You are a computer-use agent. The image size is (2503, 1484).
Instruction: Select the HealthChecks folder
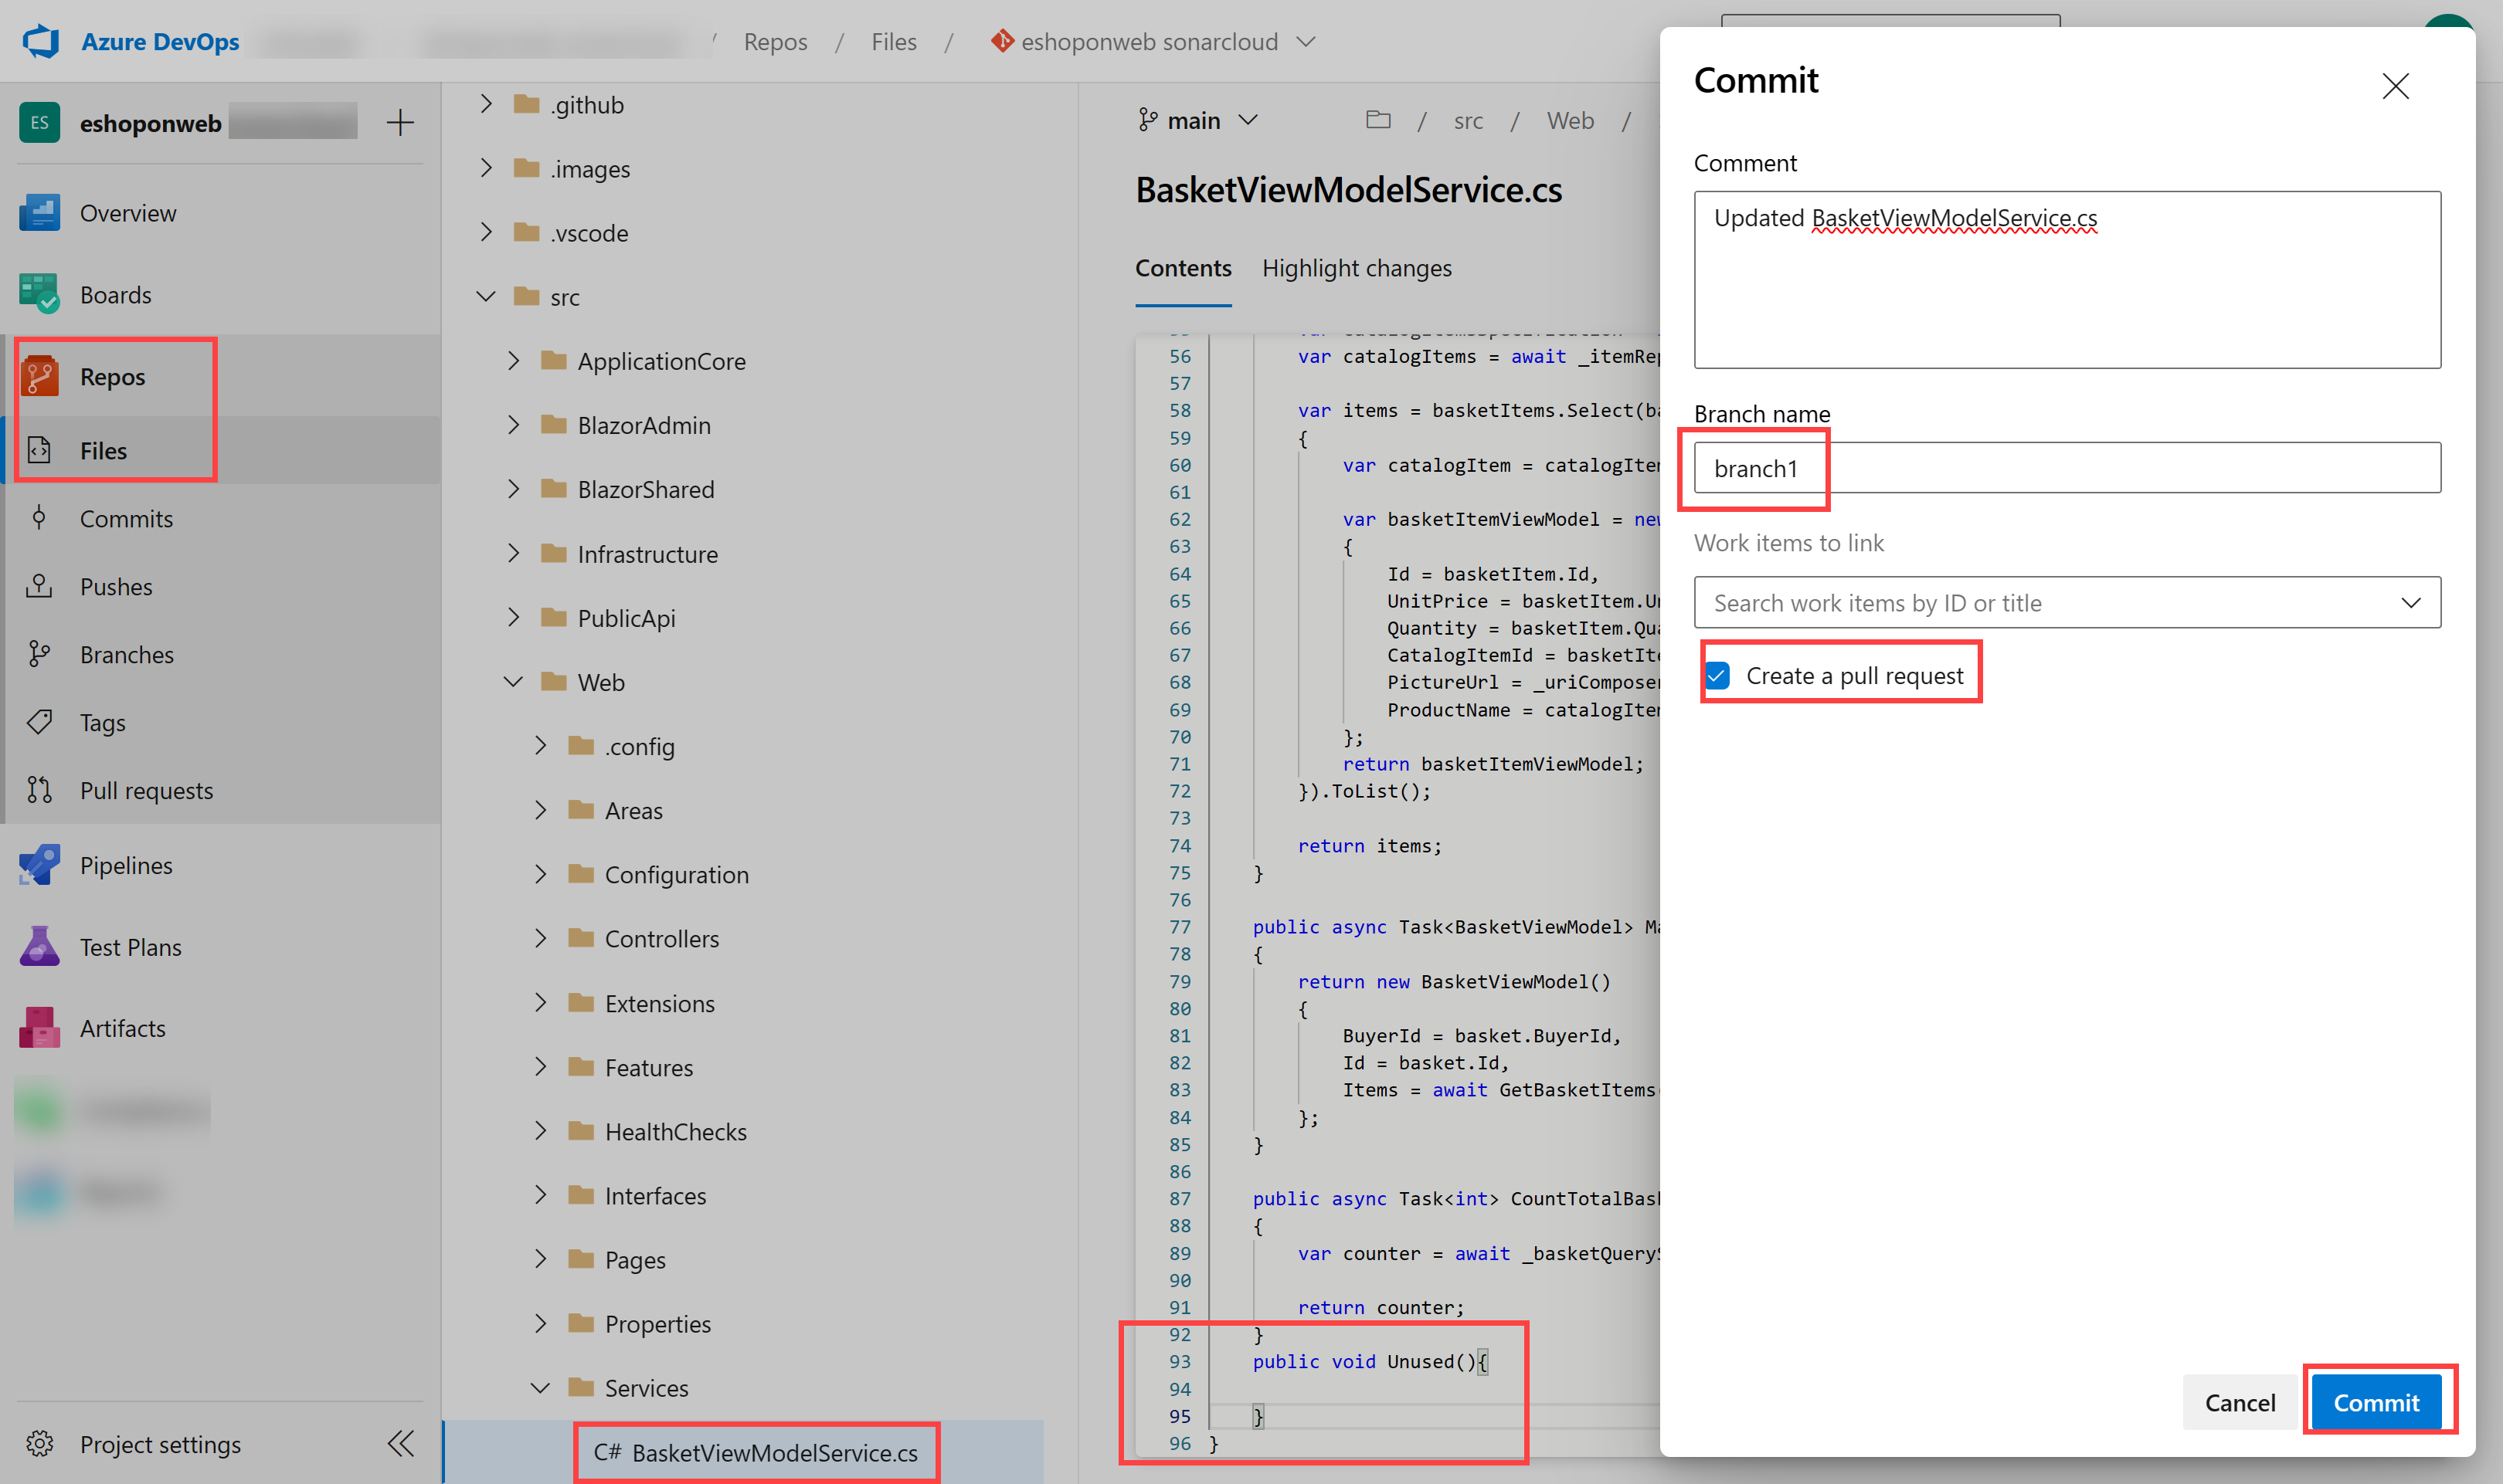click(675, 1131)
